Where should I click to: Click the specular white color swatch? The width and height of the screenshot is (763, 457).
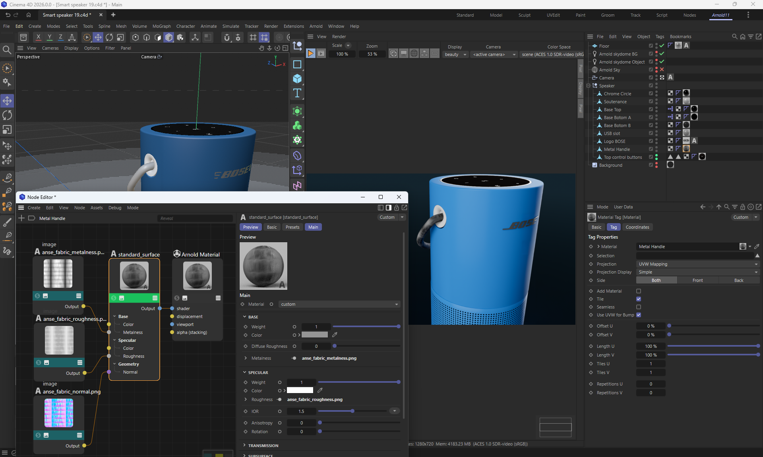pyautogui.click(x=300, y=390)
